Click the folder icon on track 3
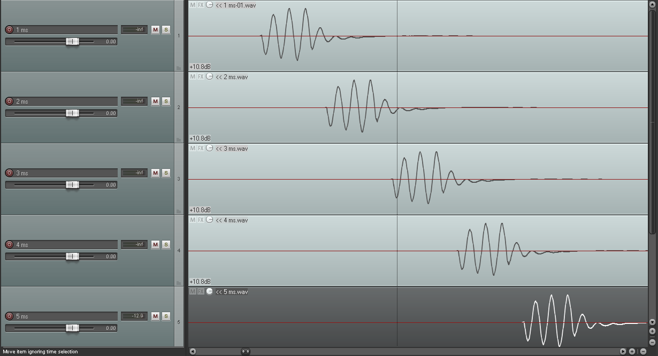Image resolution: width=658 pixels, height=356 pixels. [179, 211]
